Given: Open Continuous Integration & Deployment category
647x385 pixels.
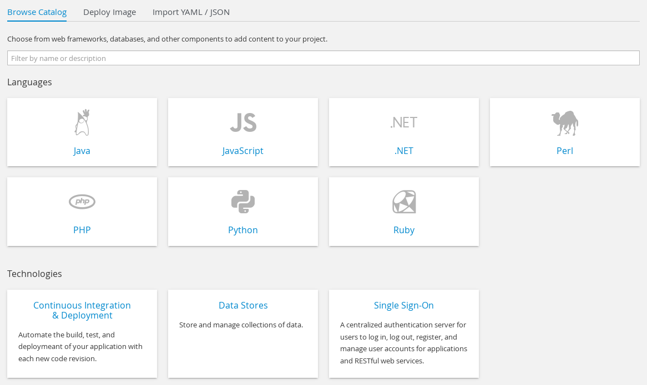Looking at the screenshot, I should tap(82, 310).
